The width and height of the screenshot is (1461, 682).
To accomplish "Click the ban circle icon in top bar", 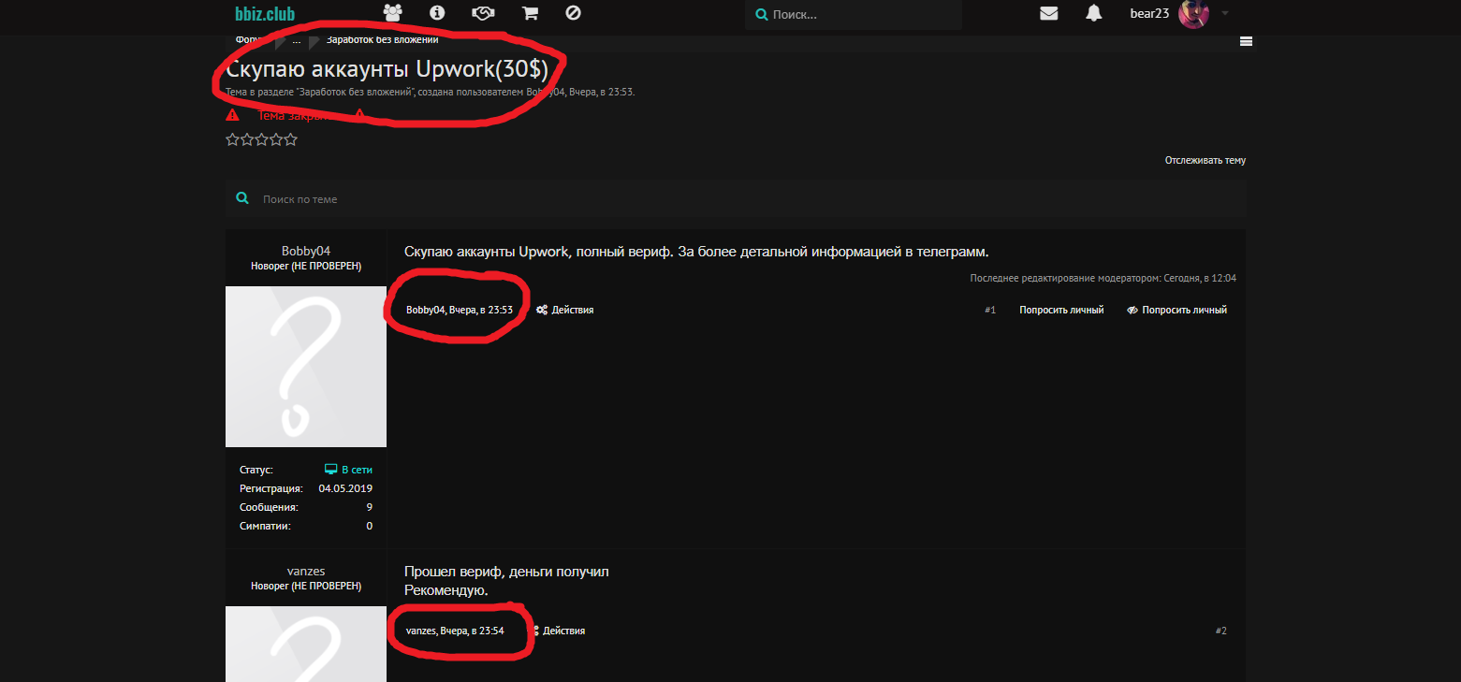I will tap(574, 13).
